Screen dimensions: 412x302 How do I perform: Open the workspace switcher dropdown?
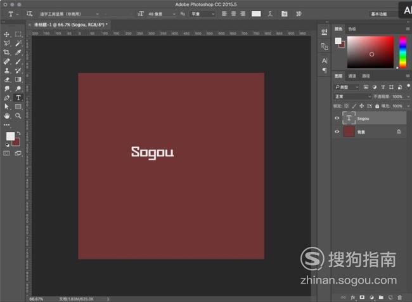click(383, 14)
